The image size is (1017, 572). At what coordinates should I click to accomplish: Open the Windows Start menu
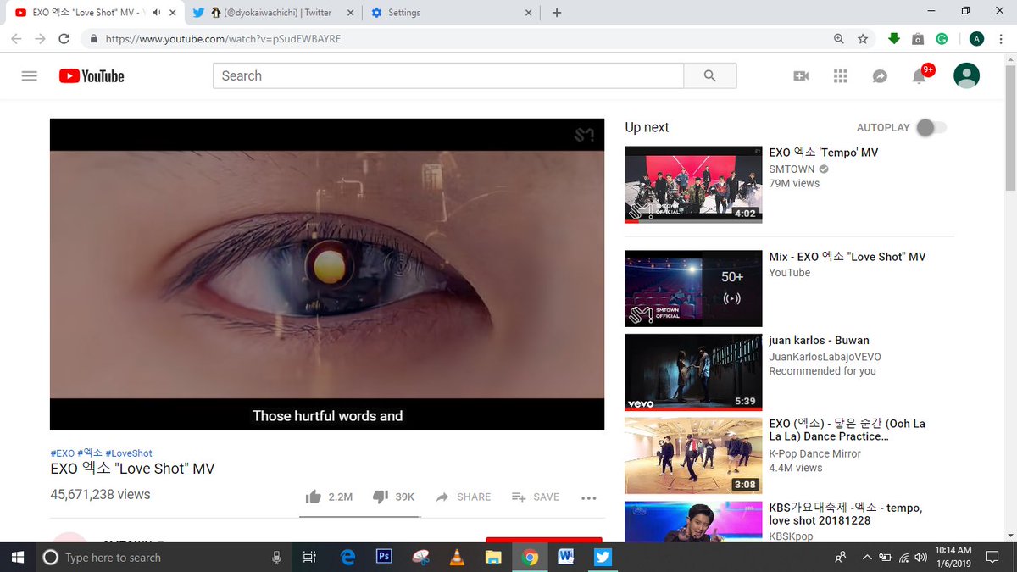18,557
